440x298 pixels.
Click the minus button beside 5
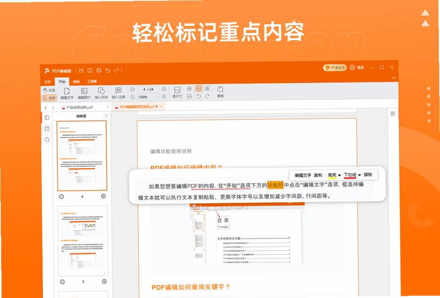point(62,282)
